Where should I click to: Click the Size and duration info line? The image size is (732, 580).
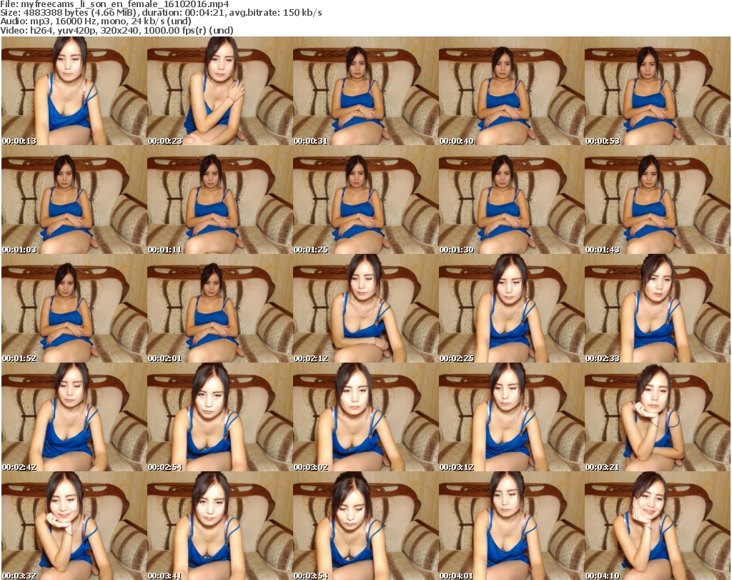(x=161, y=13)
